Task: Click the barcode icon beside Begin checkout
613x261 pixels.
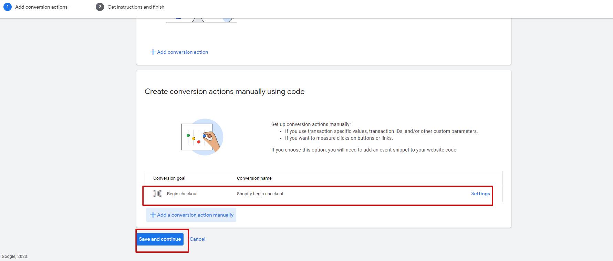Action: coord(157,194)
